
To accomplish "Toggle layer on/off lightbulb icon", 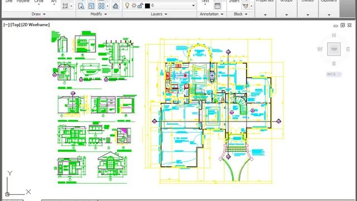I will click(127, 6).
